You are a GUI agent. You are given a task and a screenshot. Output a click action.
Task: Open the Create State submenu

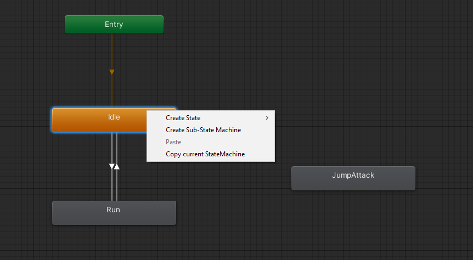click(x=211, y=118)
